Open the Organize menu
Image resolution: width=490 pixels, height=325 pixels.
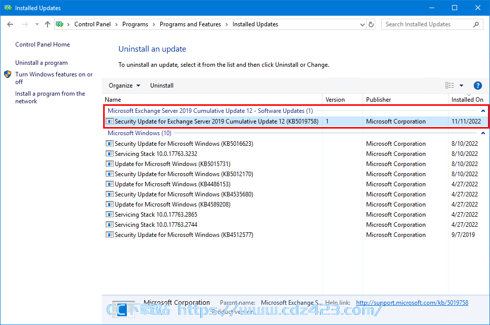click(x=124, y=86)
